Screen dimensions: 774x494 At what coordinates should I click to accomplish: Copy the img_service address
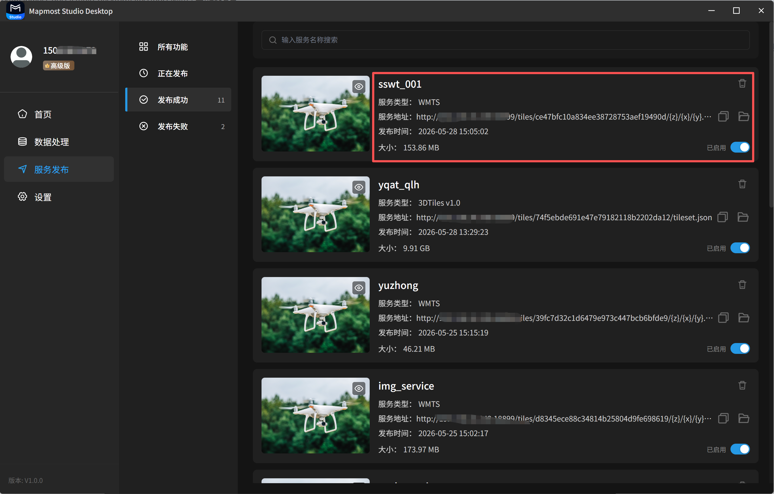(x=723, y=419)
